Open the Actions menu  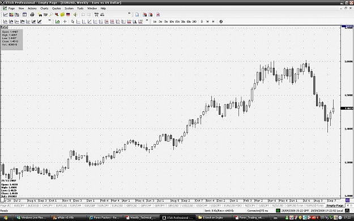coord(32,8)
